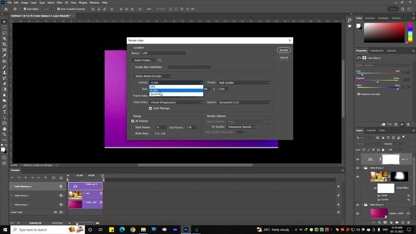Click the foreground color swatch in Color panel
This screenshot has height=234, width=416.
pyautogui.click(x=358, y=26)
